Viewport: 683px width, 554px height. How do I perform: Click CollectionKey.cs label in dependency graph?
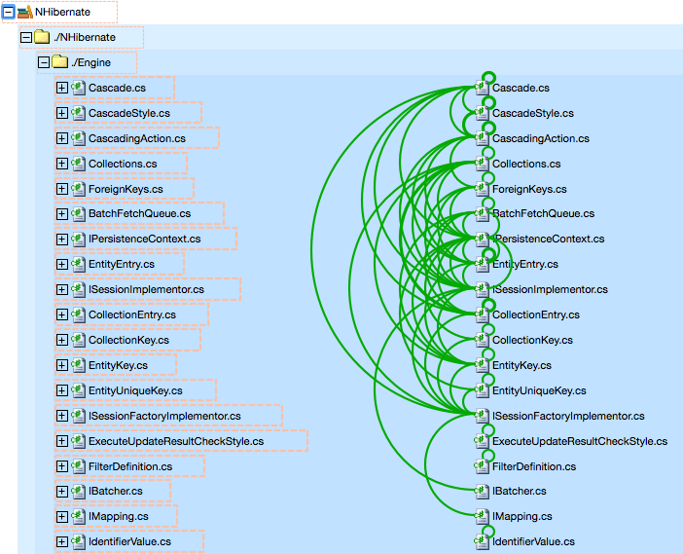[533, 340]
